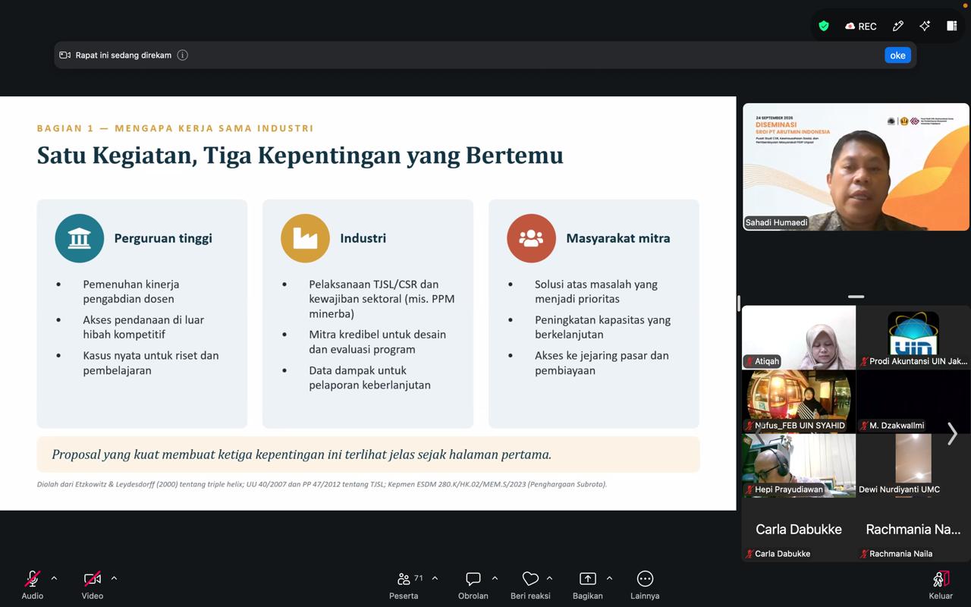
Task: Open the annotation pencil tool
Action: (x=898, y=26)
